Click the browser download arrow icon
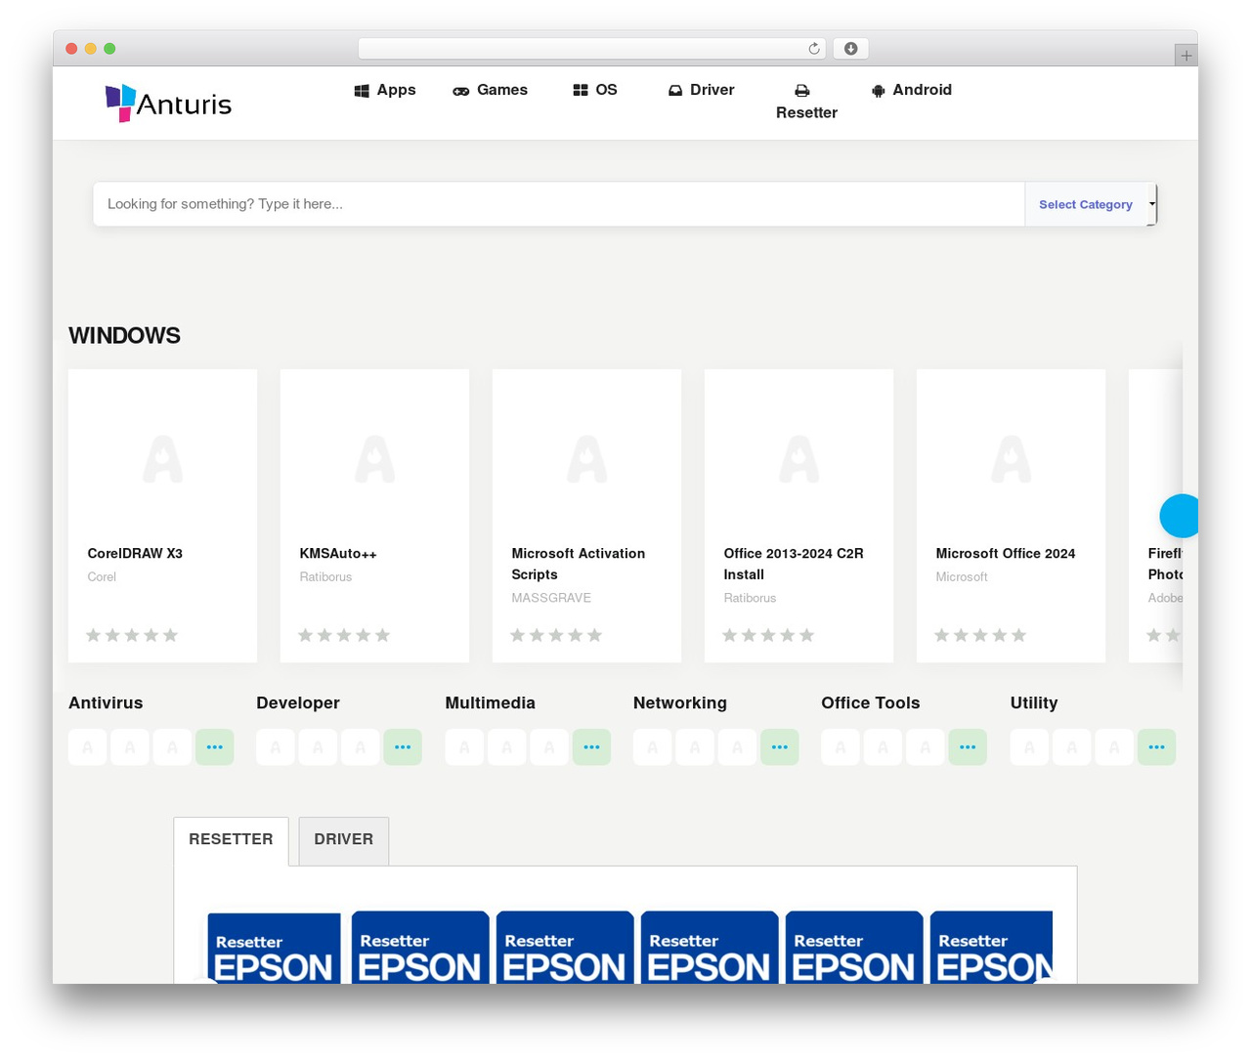The image size is (1251, 1059). pos(850,48)
